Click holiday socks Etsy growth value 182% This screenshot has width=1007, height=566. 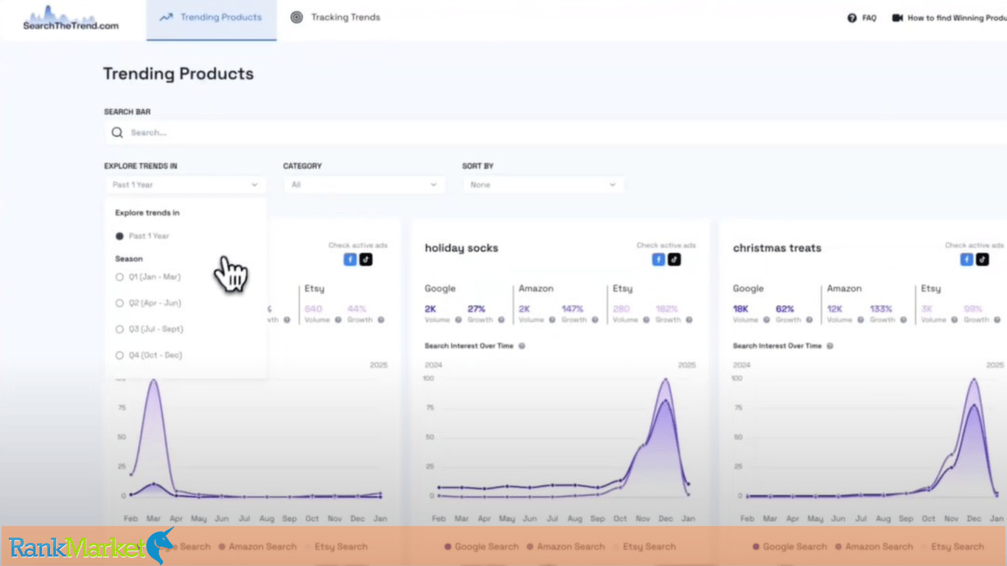click(x=666, y=309)
